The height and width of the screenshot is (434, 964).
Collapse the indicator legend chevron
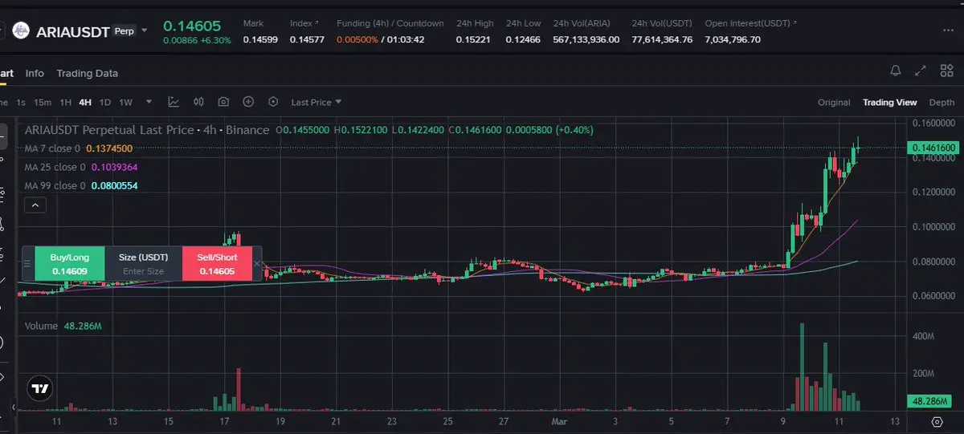35,205
